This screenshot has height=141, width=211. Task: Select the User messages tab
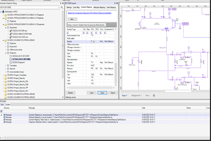coord(2,105)
